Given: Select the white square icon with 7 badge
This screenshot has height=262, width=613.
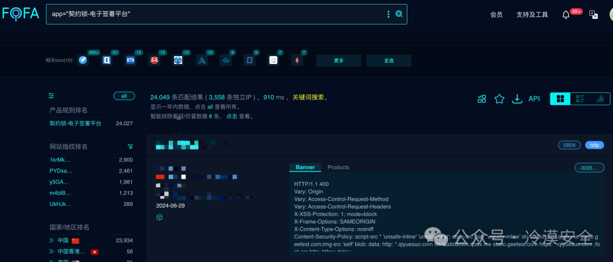Looking at the screenshot, I should click(273, 60).
